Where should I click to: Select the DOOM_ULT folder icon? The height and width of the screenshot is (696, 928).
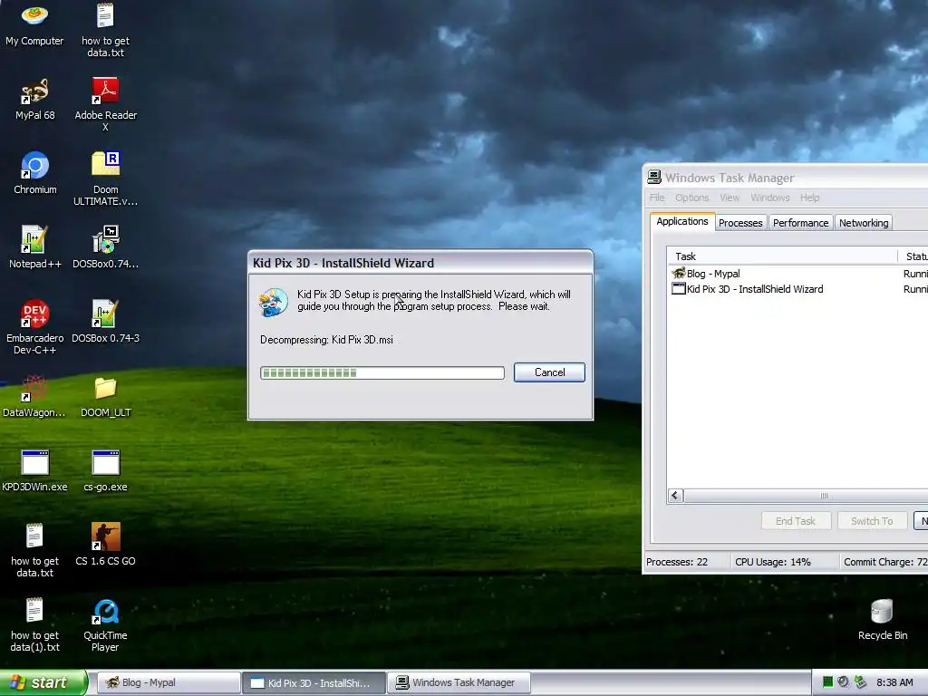click(x=105, y=396)
